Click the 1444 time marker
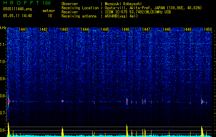The width and height of the screenshot is (216, 137). pyautogui.click(x=84, y=29)
